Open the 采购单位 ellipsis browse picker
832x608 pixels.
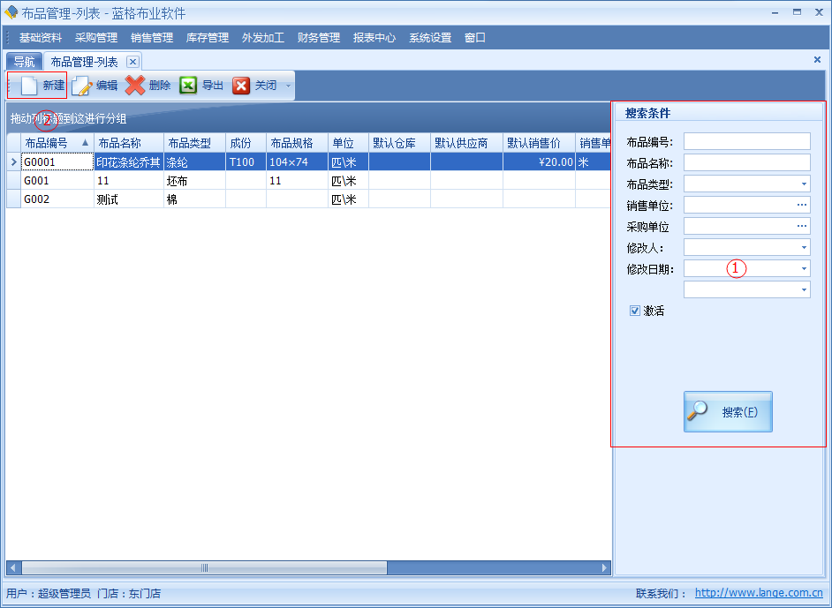tap(802, 226)
